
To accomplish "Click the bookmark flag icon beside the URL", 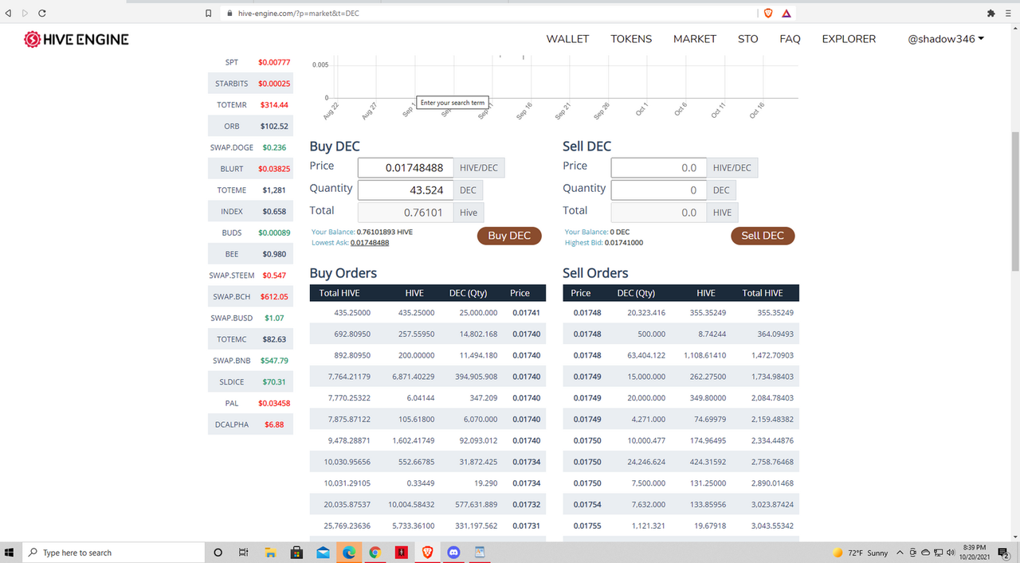I will pyautogui.click(x=208, y=13).
